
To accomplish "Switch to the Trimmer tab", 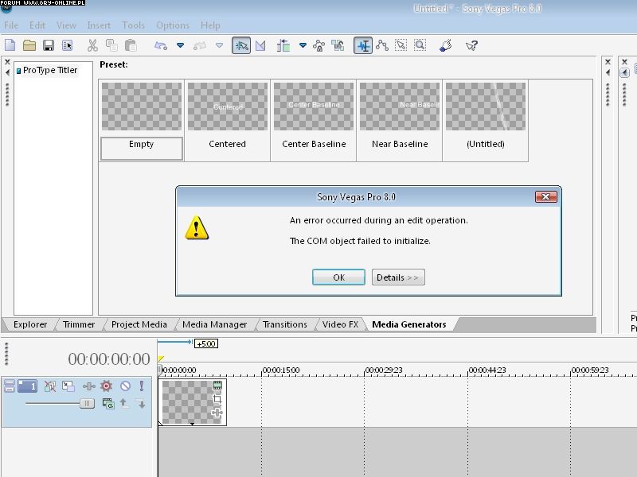I will coord(79,324).
